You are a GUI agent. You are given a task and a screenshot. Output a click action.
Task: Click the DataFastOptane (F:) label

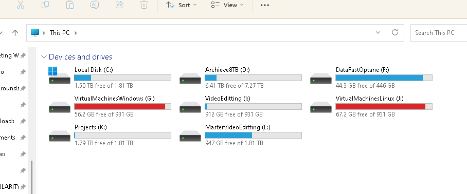pyautogui.click(x=362, y=70)
